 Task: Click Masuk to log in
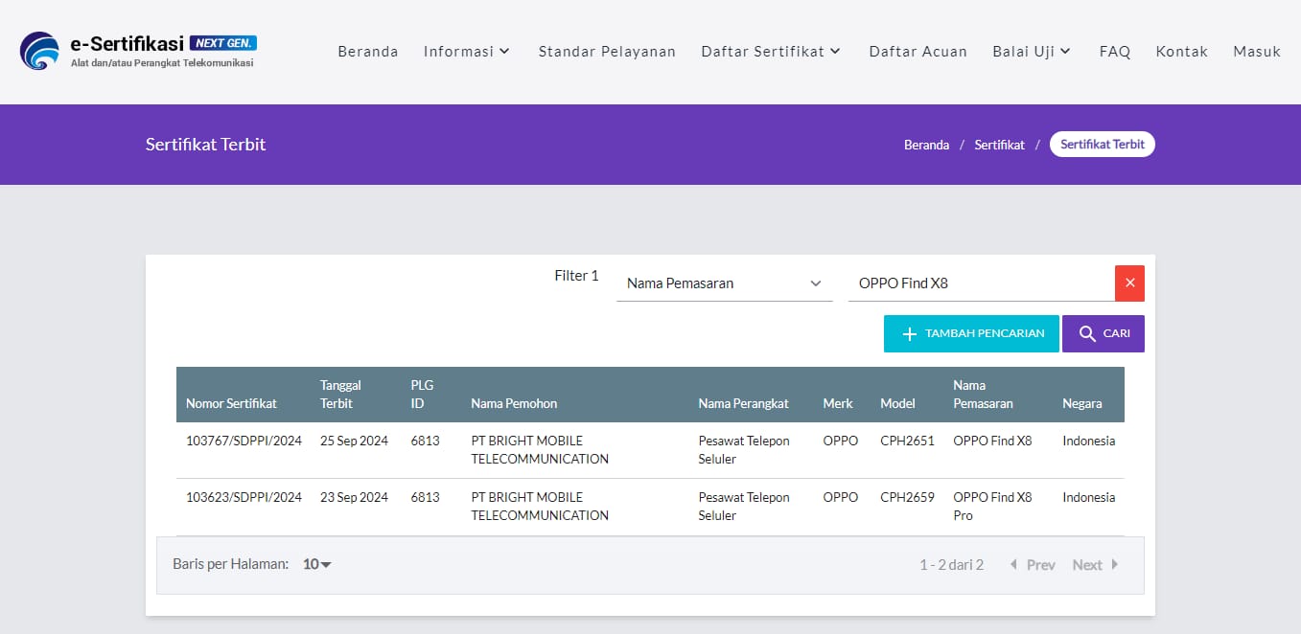[1257, 52]
